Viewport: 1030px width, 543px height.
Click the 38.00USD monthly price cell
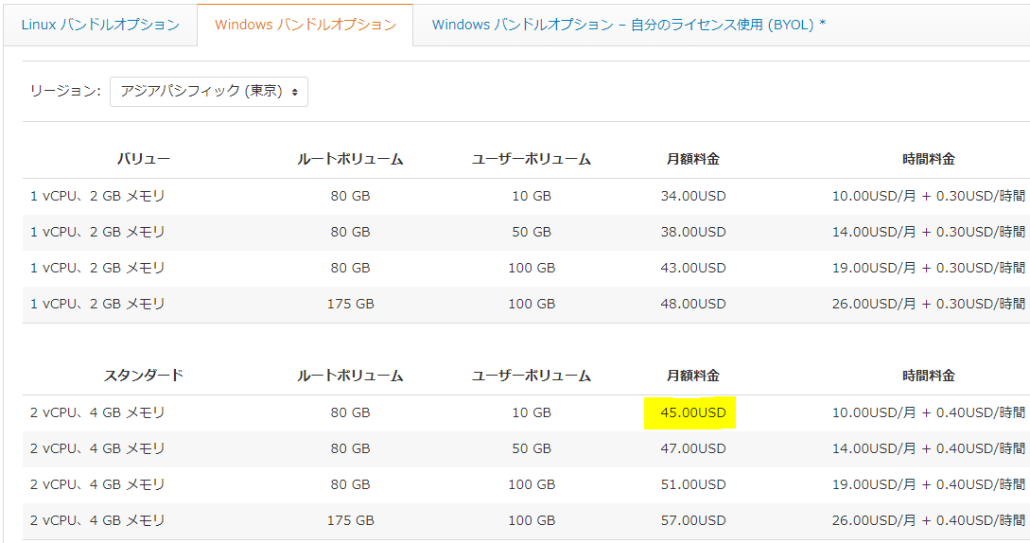point(693,232)
